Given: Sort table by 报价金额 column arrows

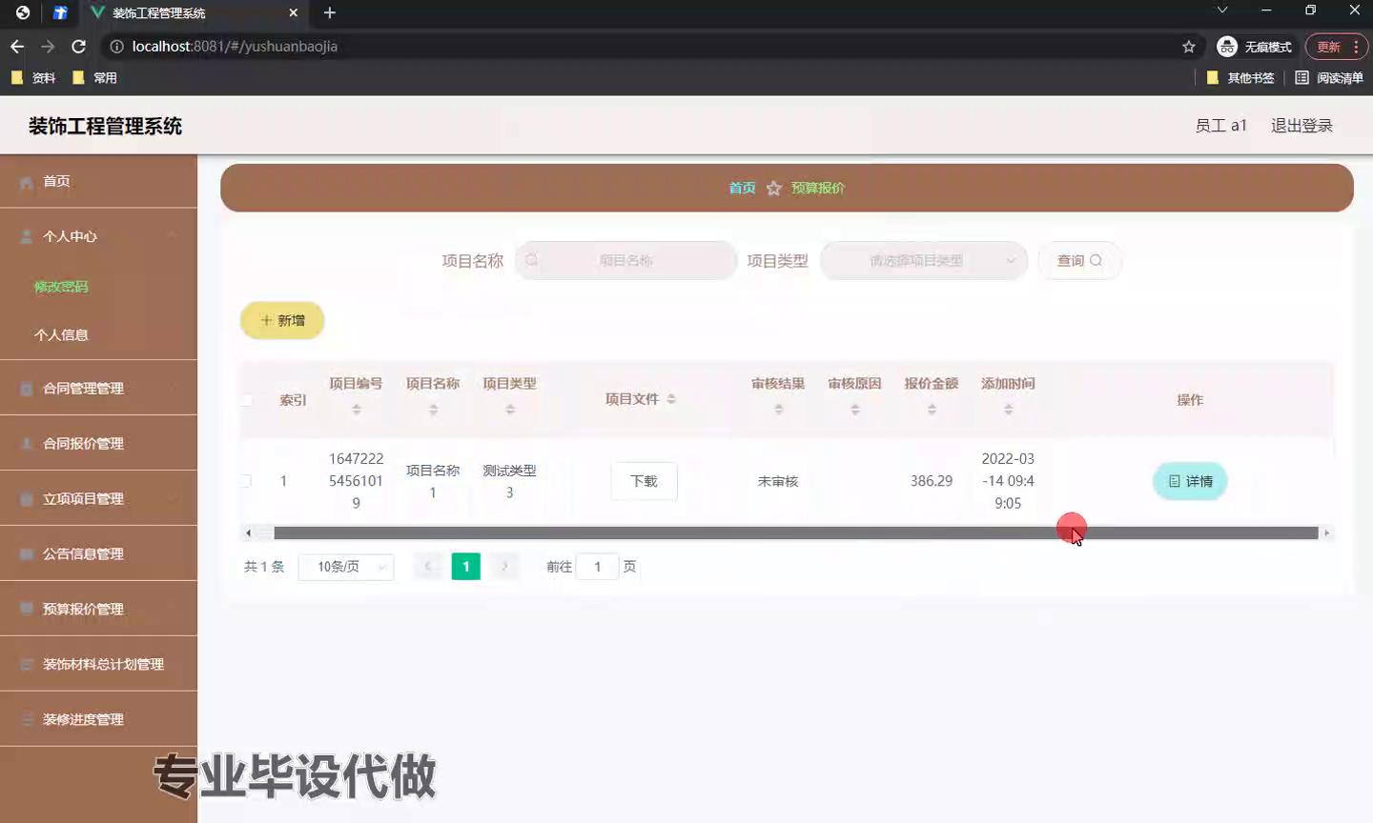Looking at the screenshot, I should (x=932, y=410).
